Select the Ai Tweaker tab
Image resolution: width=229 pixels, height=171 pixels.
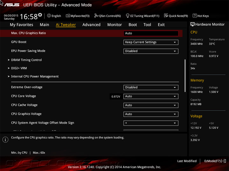[x=66, y=25]
